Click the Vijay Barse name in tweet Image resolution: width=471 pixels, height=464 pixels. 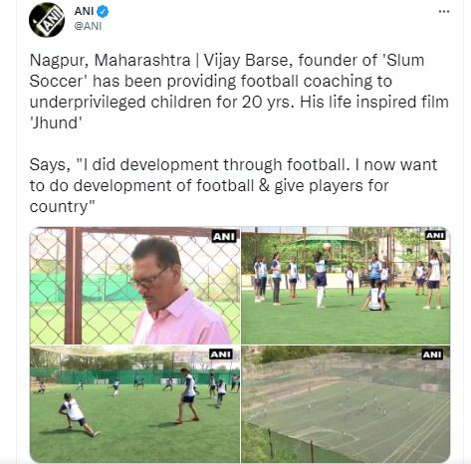248,61
